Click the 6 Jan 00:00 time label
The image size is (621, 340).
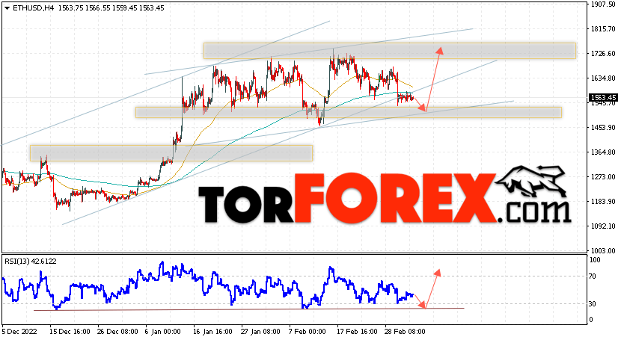[x=163, y=331]
